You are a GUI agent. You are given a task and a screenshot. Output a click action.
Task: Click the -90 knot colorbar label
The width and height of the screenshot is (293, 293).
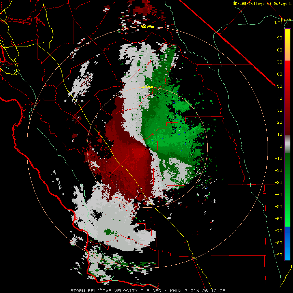point(278,255)
